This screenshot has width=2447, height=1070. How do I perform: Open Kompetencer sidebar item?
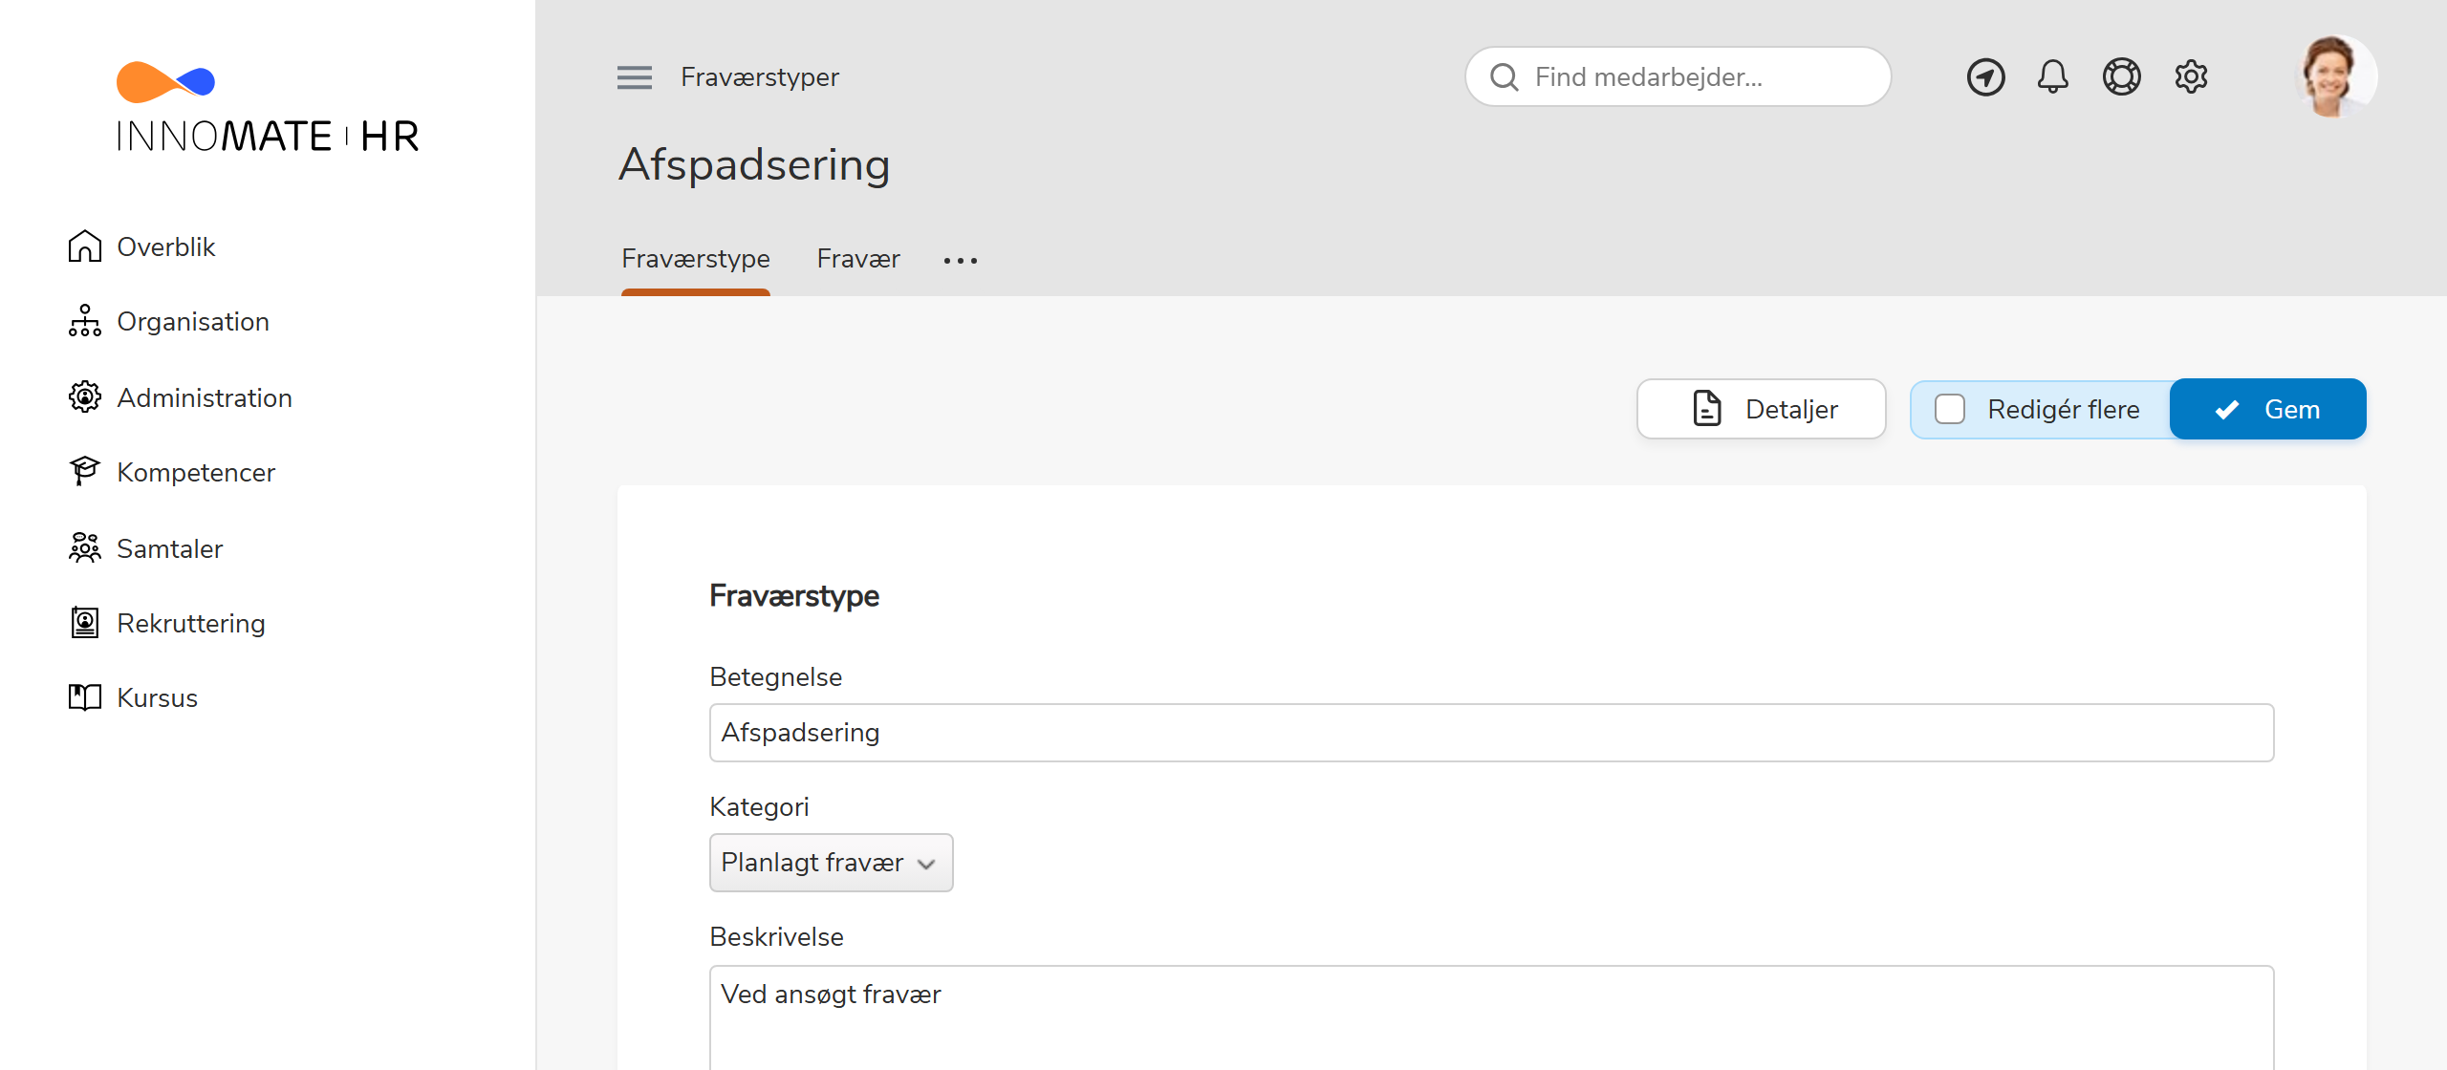(x=196, y=472)
